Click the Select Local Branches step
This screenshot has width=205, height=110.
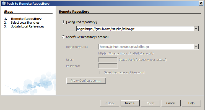click(x=25, y=23)
